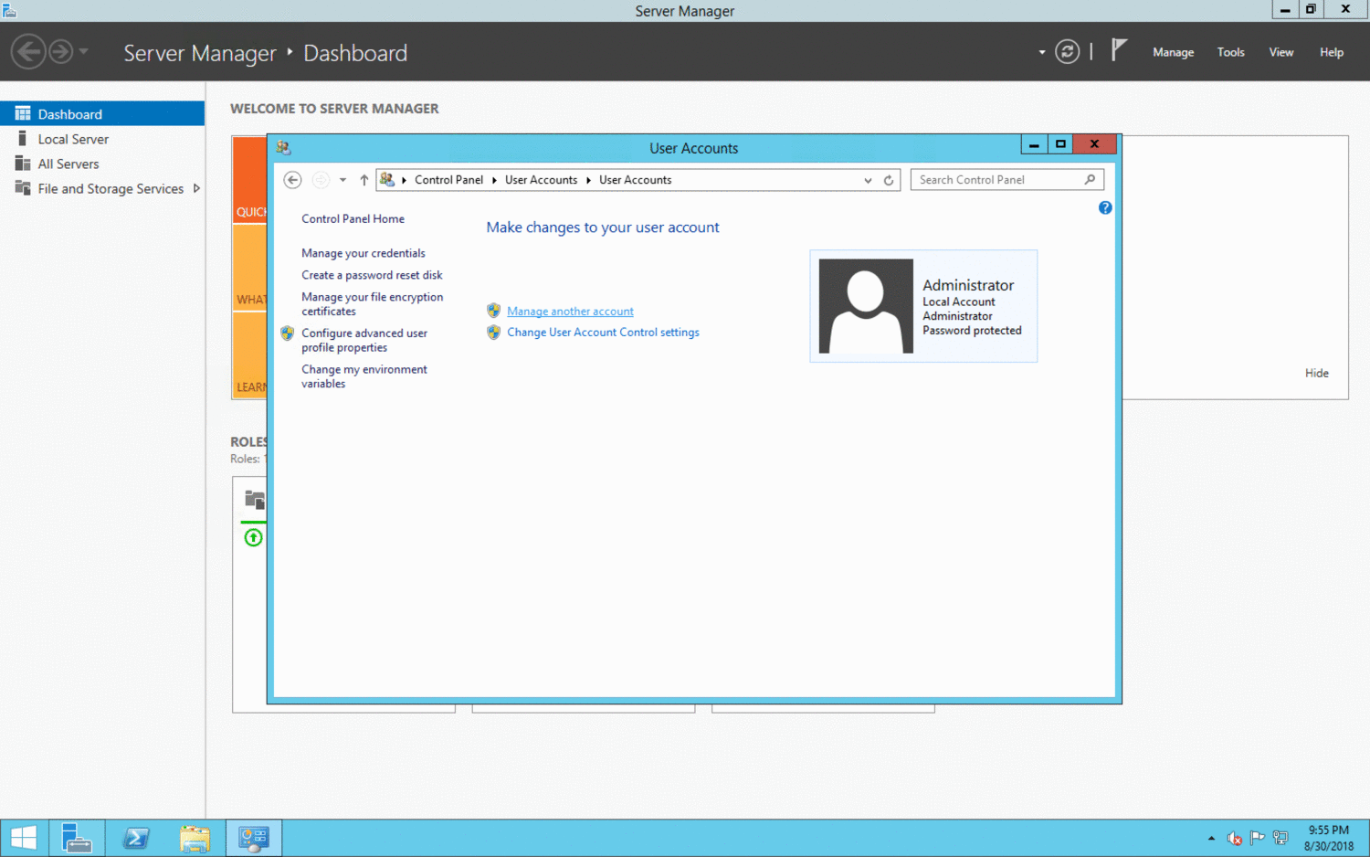Image resolution: width=1370 pixels, height=857 pixels.
Task: Open address bar previous locations dropdown
Action: pos(868,180)
